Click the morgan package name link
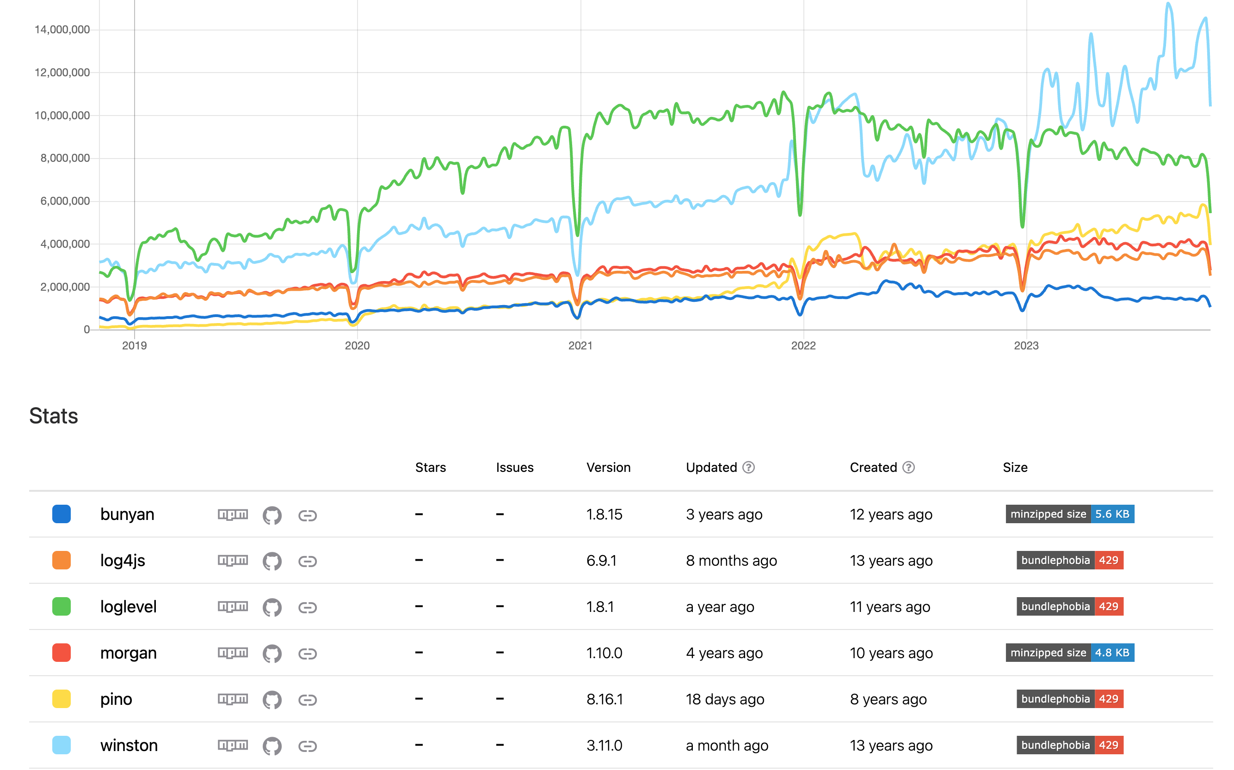The width and height of the screenshot is (1234, 770). tap(129, 653)
